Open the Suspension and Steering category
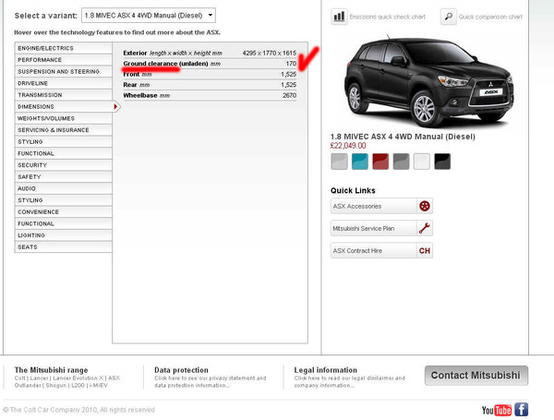This screenshot has width=554, height=420. click(x=63, y=71)
